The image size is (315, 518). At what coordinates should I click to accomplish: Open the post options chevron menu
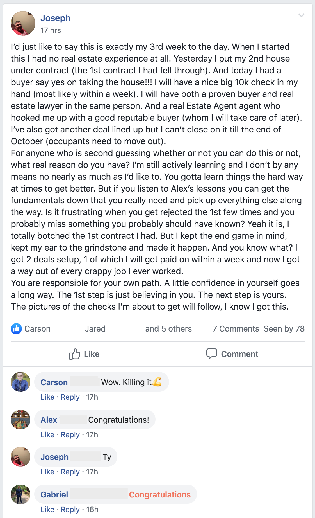pyautogui.click(x=301, y=15)
